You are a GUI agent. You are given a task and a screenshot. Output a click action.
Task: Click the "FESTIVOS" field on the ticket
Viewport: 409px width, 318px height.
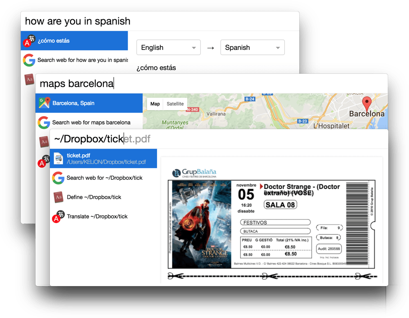tap(275, 223)
